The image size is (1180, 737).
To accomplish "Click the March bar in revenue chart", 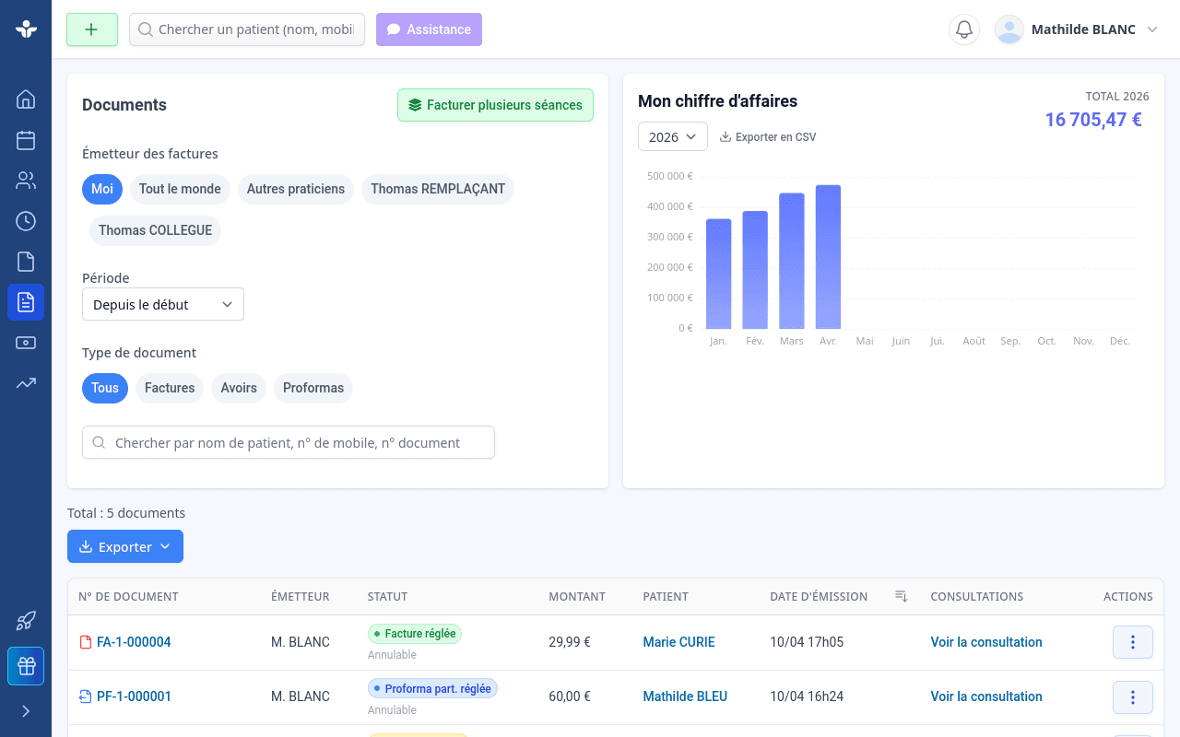I will (x=792, y=261).
